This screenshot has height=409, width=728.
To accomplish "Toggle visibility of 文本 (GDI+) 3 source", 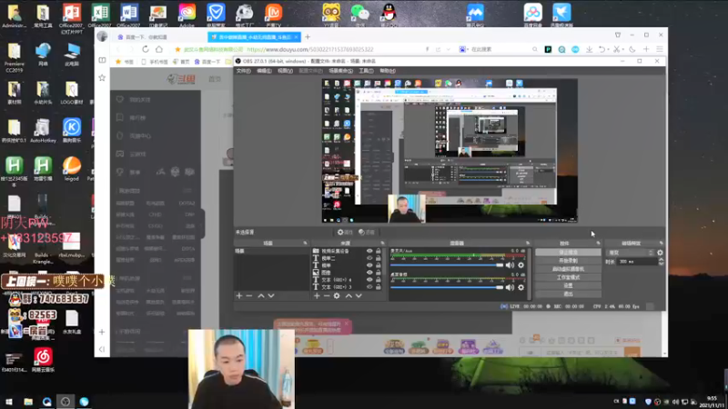I will 369,287.
